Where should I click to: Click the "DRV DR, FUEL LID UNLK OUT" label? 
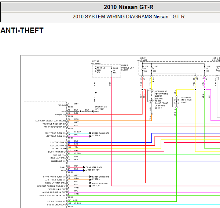click(52, 196)
